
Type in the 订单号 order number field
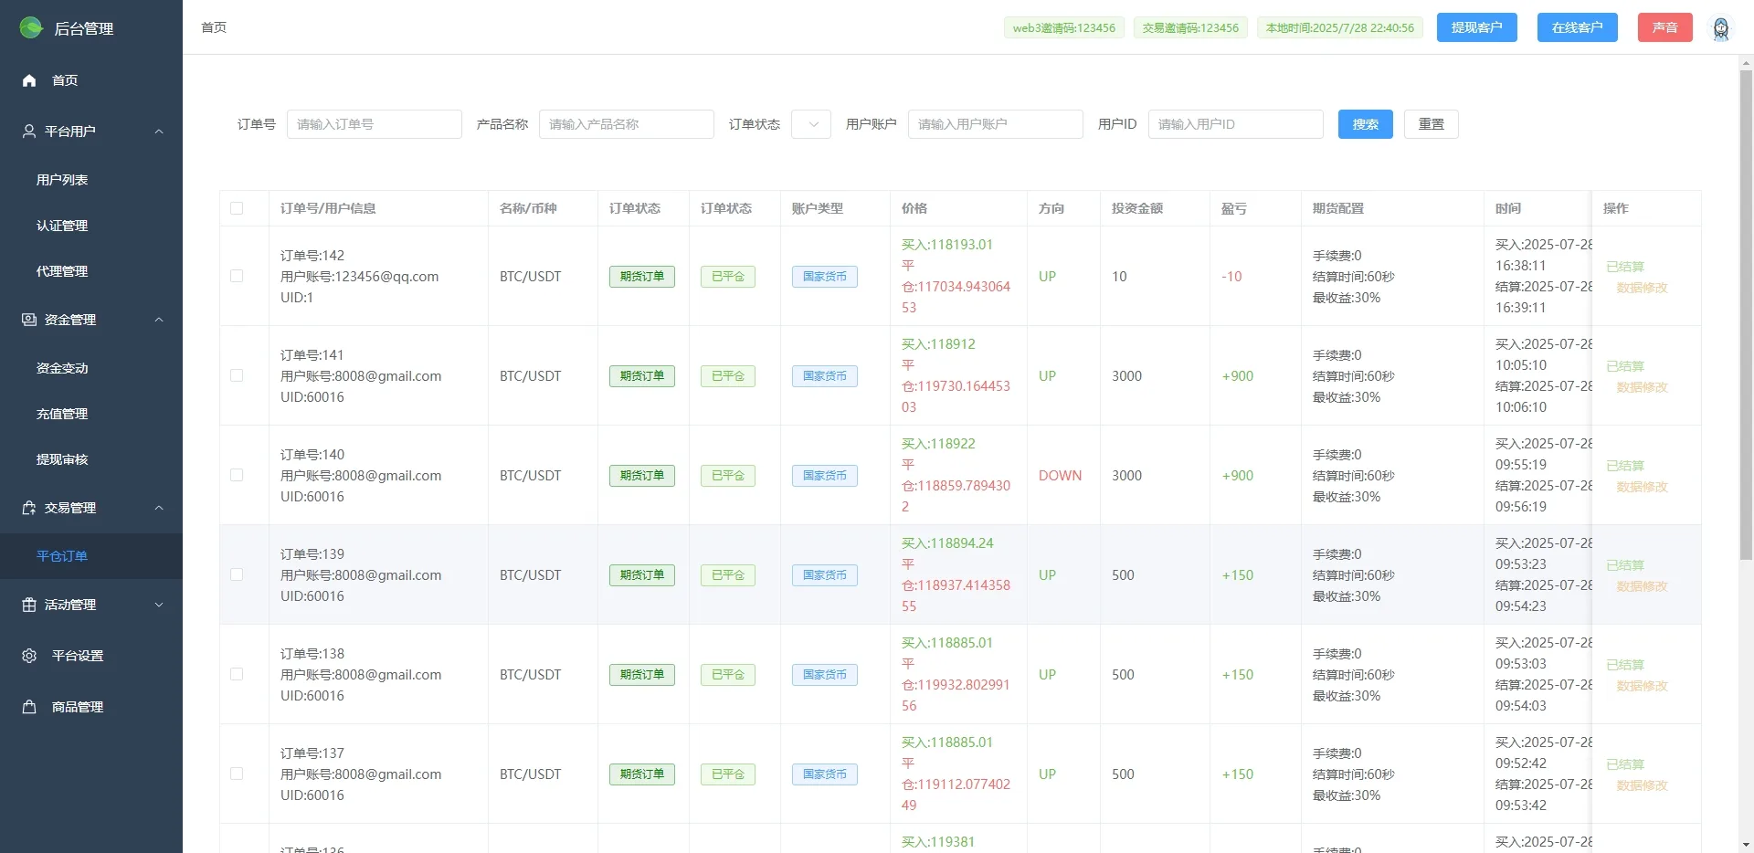374,124
